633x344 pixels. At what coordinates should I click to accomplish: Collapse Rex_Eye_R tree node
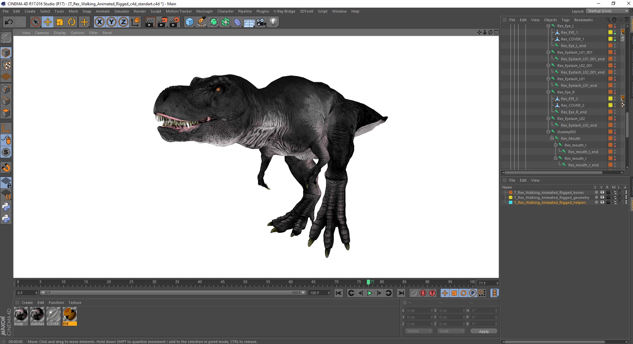point(548,92)
